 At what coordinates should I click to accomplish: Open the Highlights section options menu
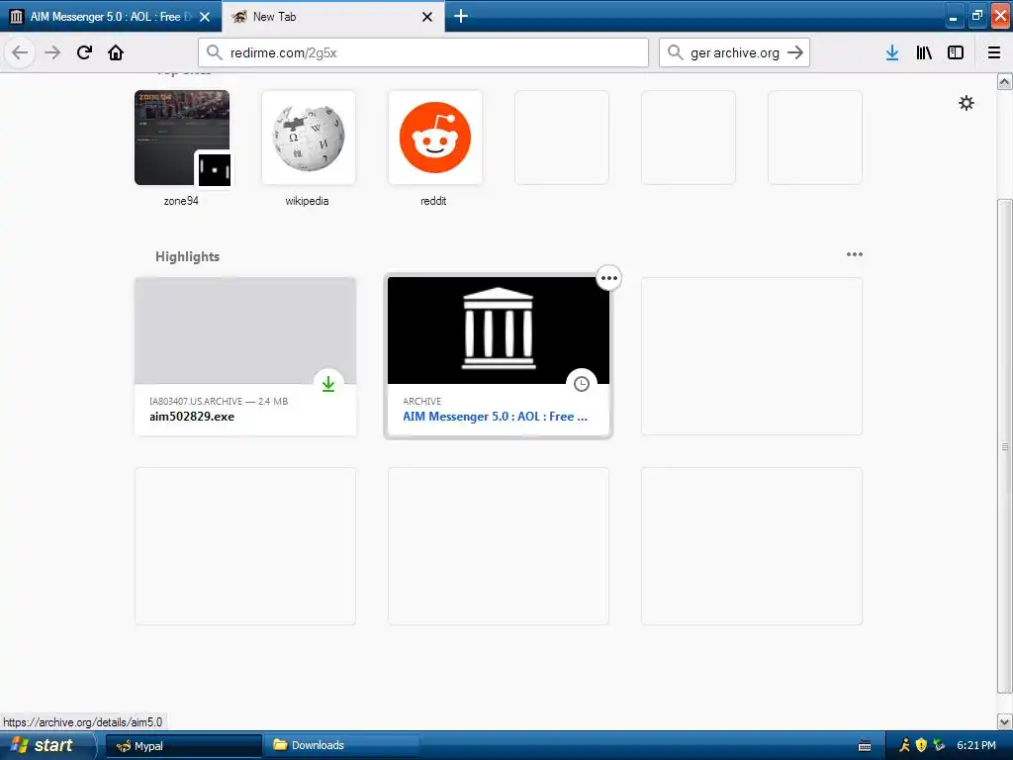(x=854, y=254)
